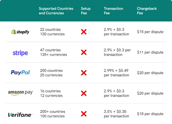Click the red X in Stripe row

point(84,52)
